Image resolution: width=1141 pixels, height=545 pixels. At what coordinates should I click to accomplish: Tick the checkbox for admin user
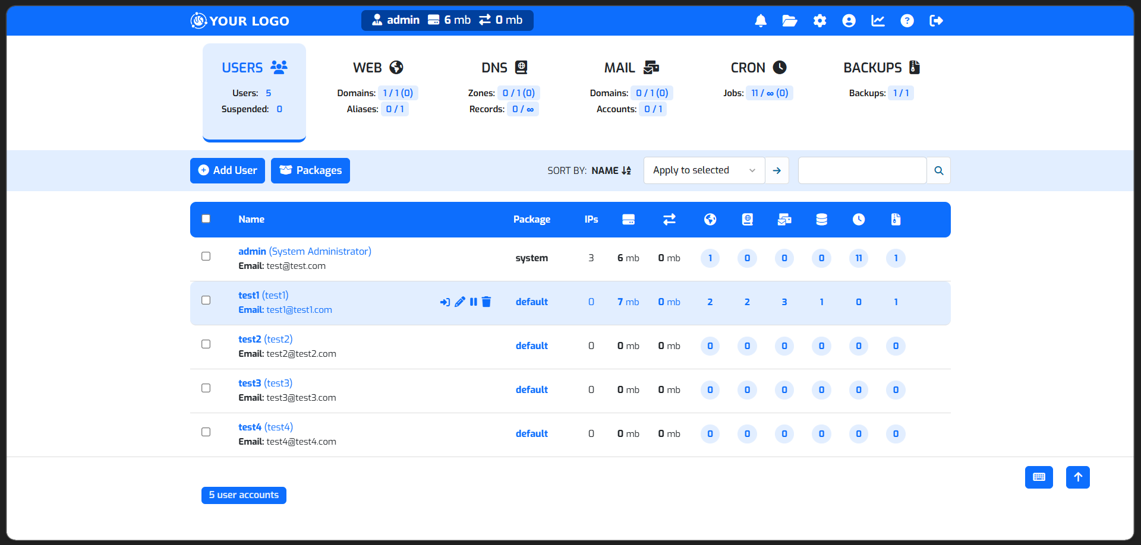click(x=206, y=256)
